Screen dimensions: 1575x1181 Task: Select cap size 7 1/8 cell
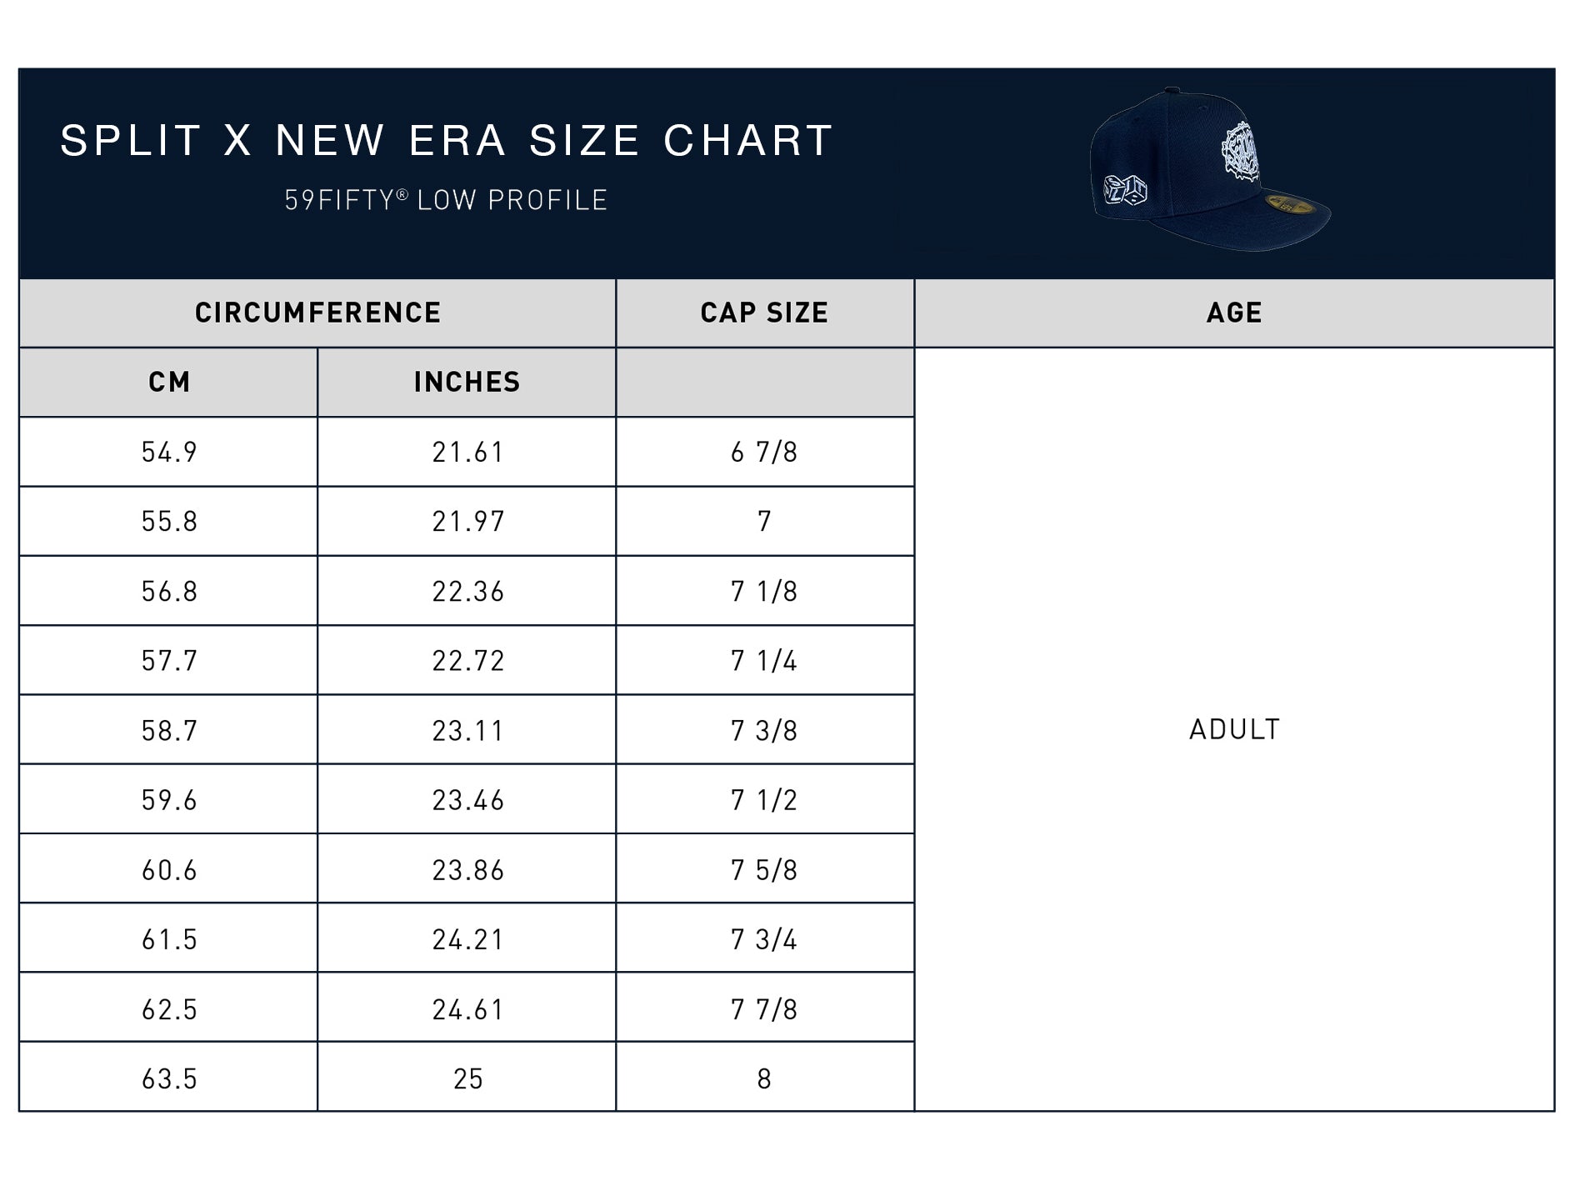(765, 591)
